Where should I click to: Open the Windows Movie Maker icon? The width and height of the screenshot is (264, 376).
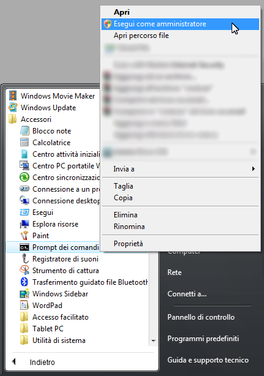click(x=13, y=96)
